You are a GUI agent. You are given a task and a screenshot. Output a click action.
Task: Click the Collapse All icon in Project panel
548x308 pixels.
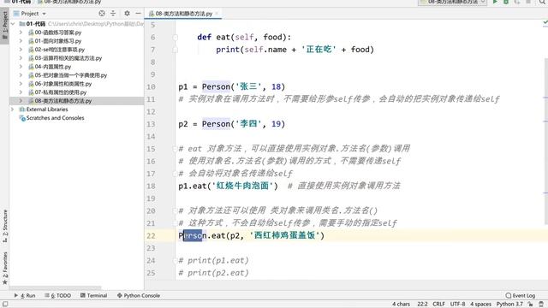(113, 14)
